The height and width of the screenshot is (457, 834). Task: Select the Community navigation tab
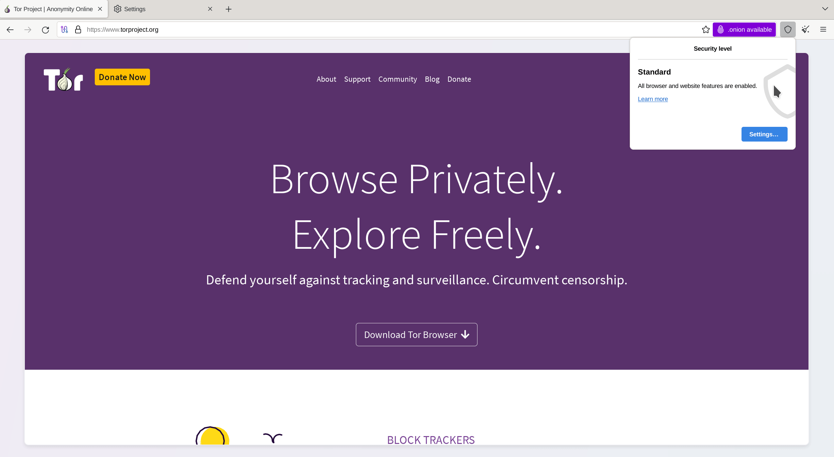(x=398, y=79)
